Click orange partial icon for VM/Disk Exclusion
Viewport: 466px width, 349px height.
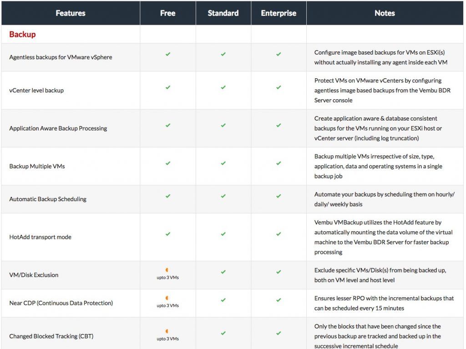(x=167, y=270)
